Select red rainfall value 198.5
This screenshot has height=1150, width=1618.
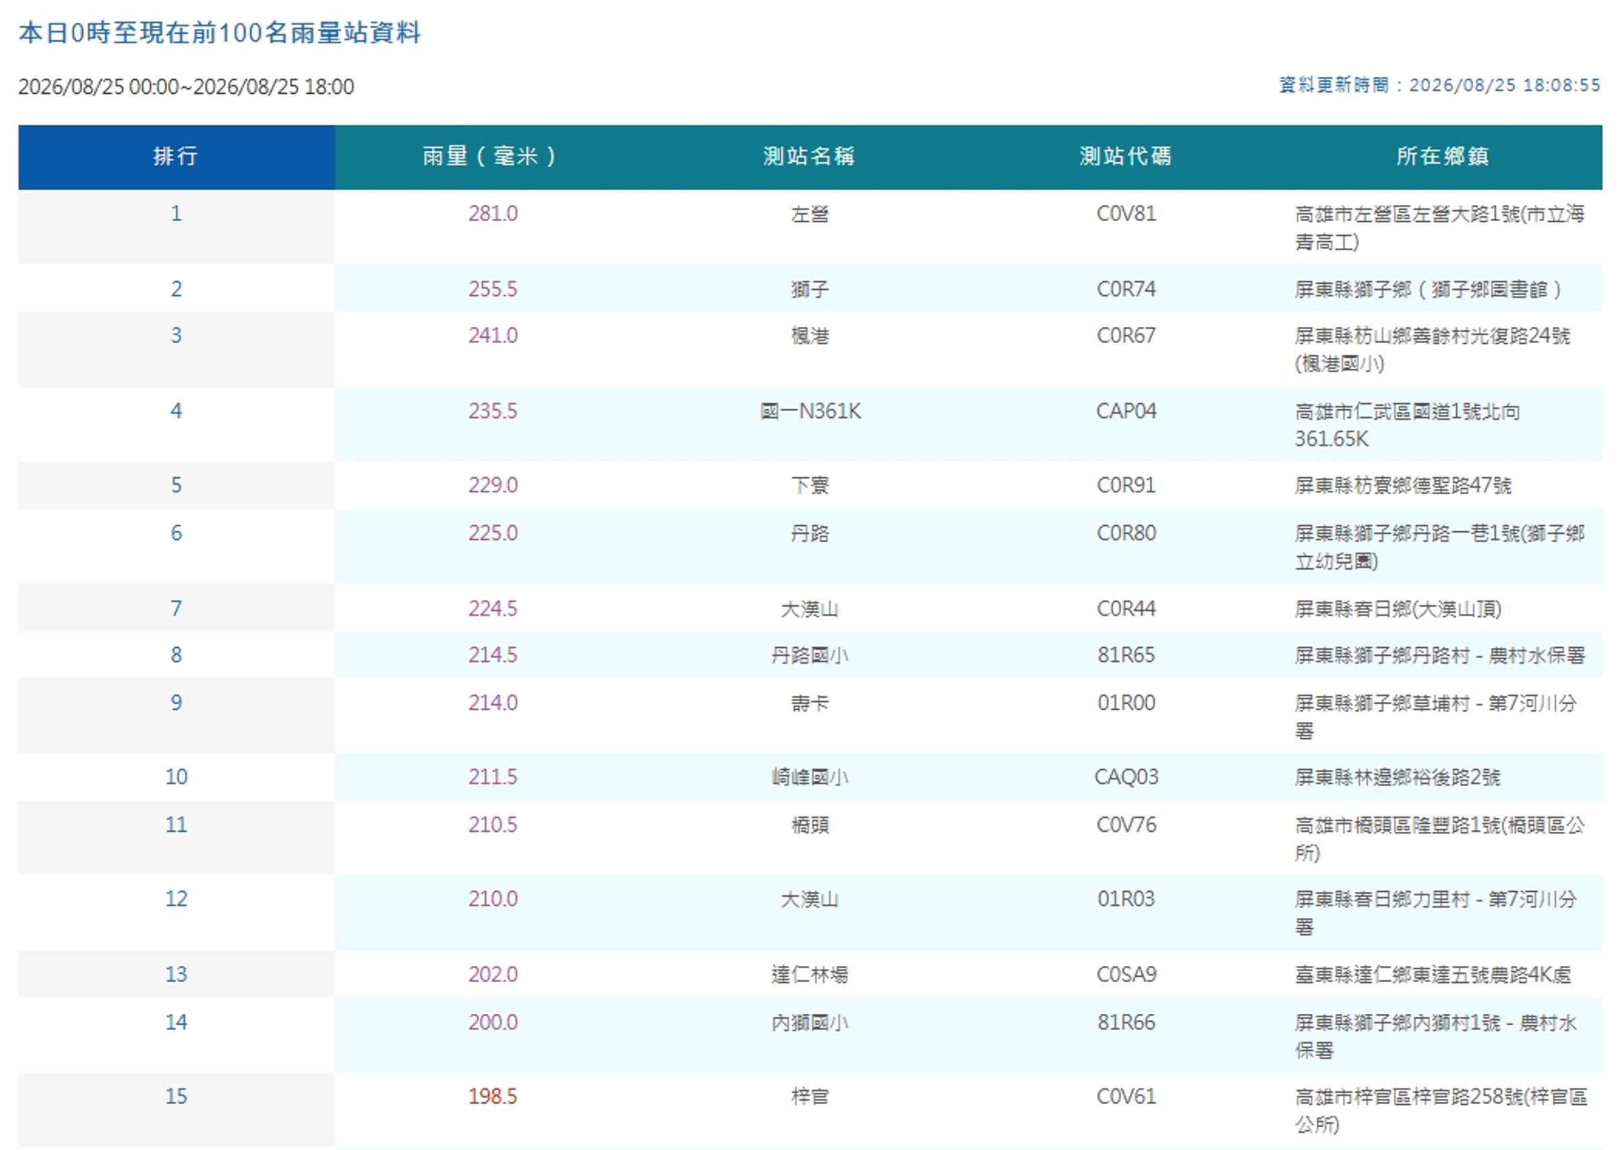click(493, 1096)
